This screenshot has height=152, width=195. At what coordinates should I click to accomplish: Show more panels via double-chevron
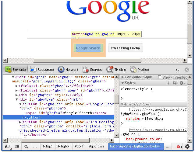pos(177,70)
